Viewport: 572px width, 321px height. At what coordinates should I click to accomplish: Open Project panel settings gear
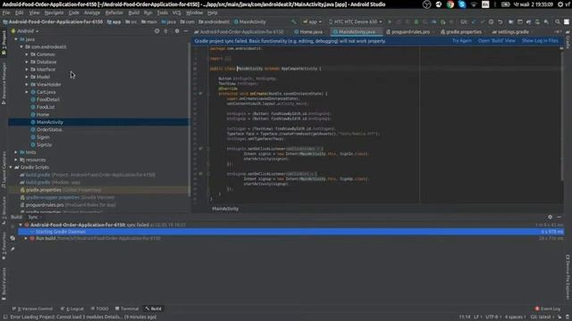coord(177,31)
